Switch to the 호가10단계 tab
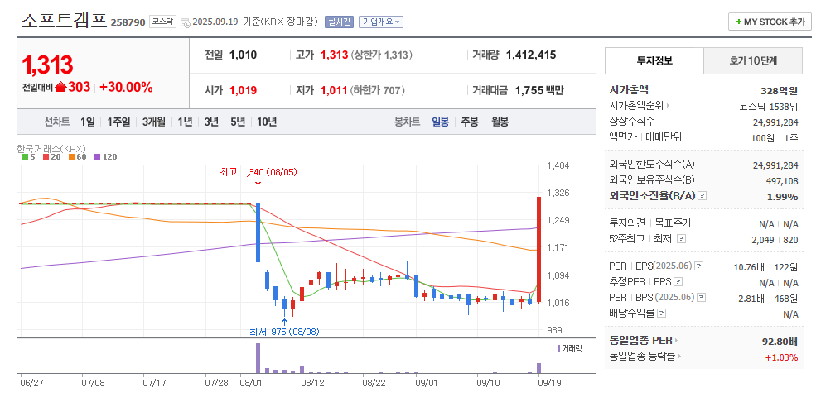 click(x=753, y=60)
